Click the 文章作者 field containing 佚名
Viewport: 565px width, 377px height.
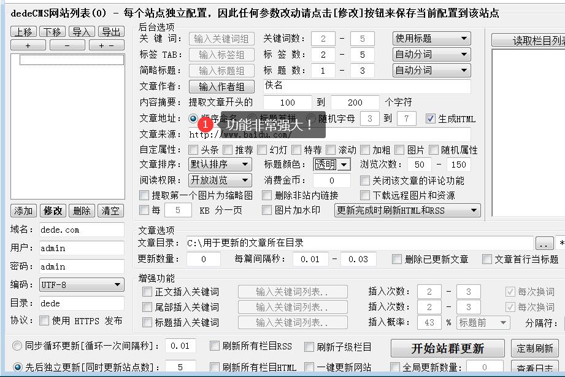tap(367, 86)
